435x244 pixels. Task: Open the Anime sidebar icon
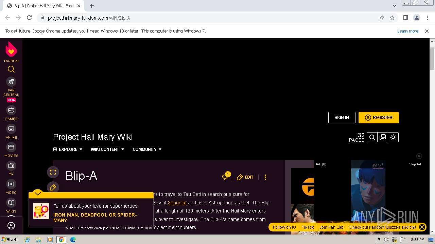pyautogui.click(x=11, y=129)
